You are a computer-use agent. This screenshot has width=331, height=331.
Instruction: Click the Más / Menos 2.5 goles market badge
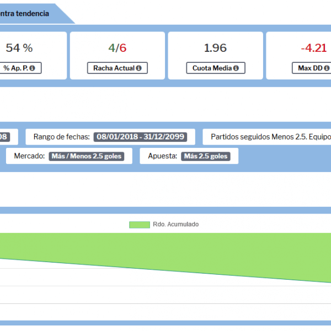(87, 156)
